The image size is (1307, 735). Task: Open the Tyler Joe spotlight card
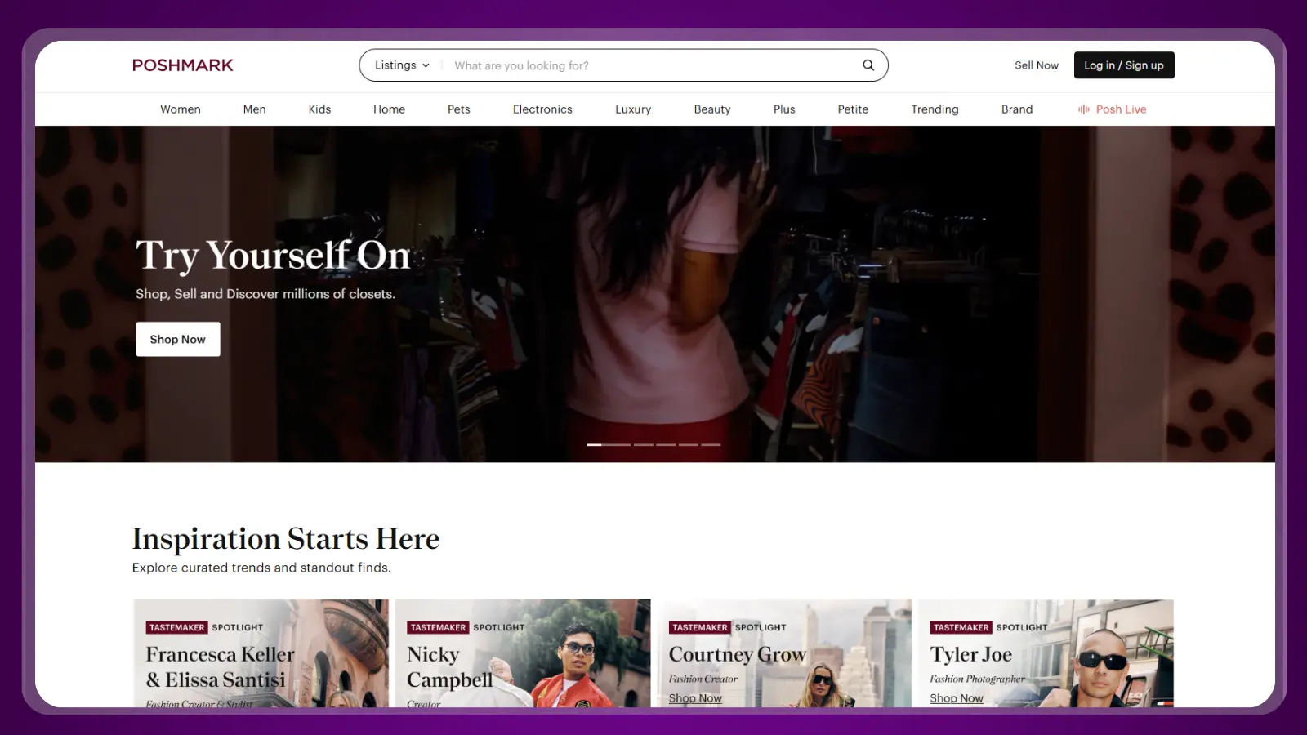(1046, 653)
